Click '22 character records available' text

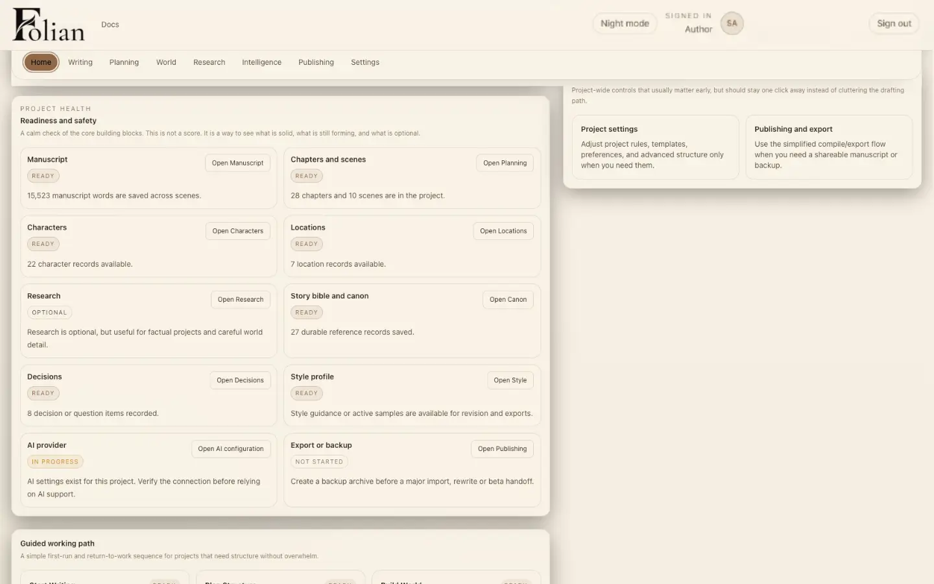click(80, 264)
